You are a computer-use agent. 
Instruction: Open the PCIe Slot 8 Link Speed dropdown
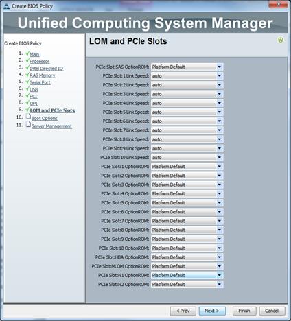187,139
